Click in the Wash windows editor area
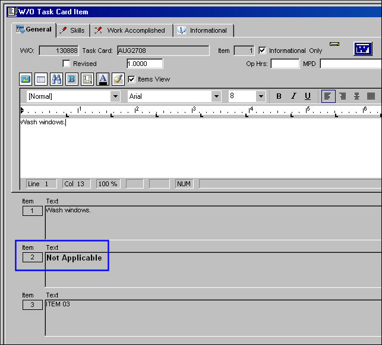 (x=201, y=148)
